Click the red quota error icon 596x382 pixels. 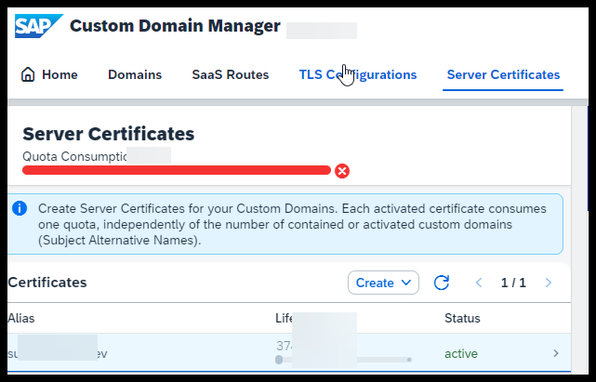(x=342, y=171)
